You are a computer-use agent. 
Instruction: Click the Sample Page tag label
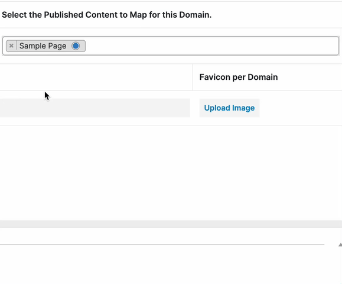[43, 46]
